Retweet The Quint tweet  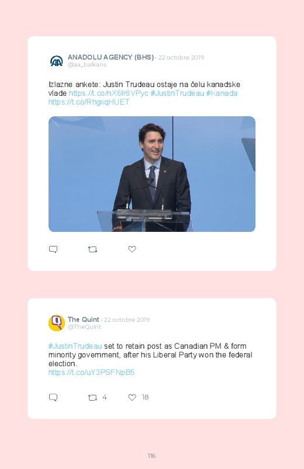(x=92, y=397)
